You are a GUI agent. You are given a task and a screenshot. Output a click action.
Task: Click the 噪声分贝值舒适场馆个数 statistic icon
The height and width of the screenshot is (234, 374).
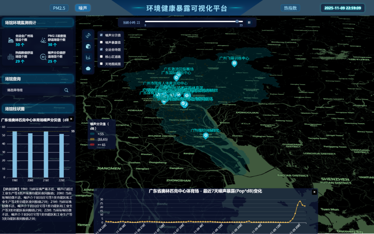pyautogui.click(x=43, y=56)
